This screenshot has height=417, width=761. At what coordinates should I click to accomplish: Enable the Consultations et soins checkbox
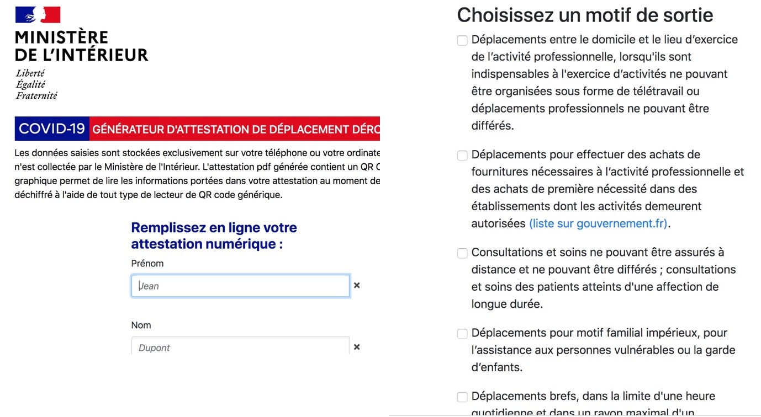462,253
